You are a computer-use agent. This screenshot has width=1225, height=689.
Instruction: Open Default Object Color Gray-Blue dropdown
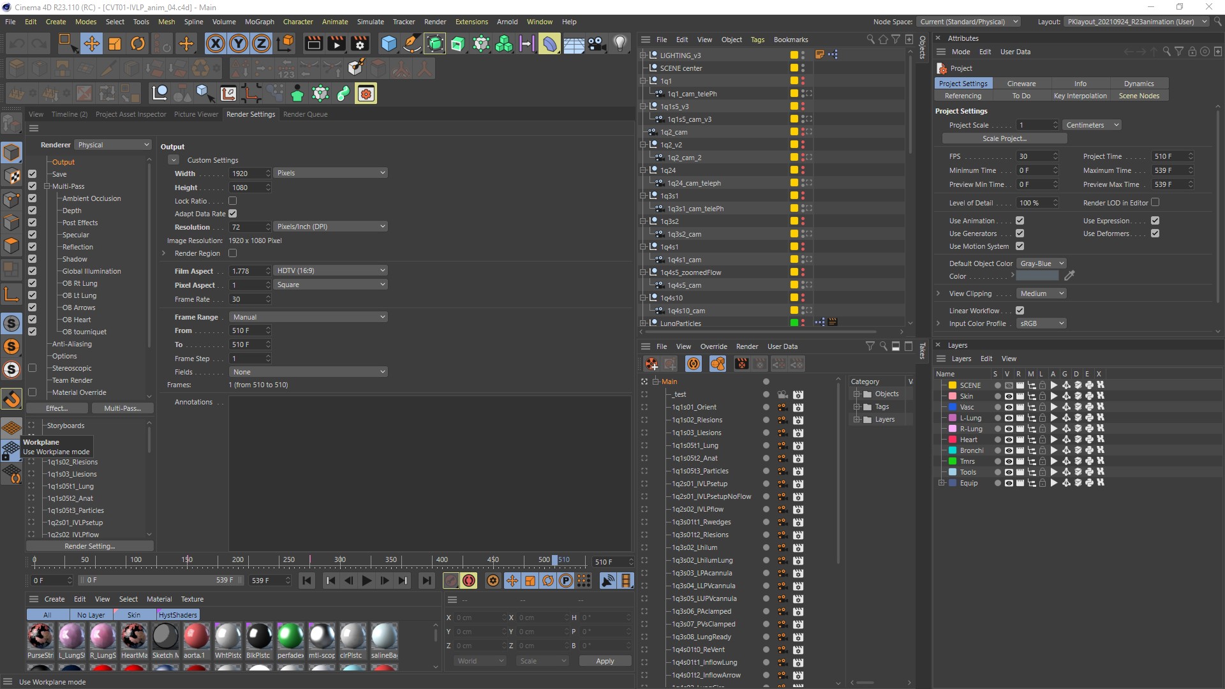pyautogui.click(x=1041, y=263)
